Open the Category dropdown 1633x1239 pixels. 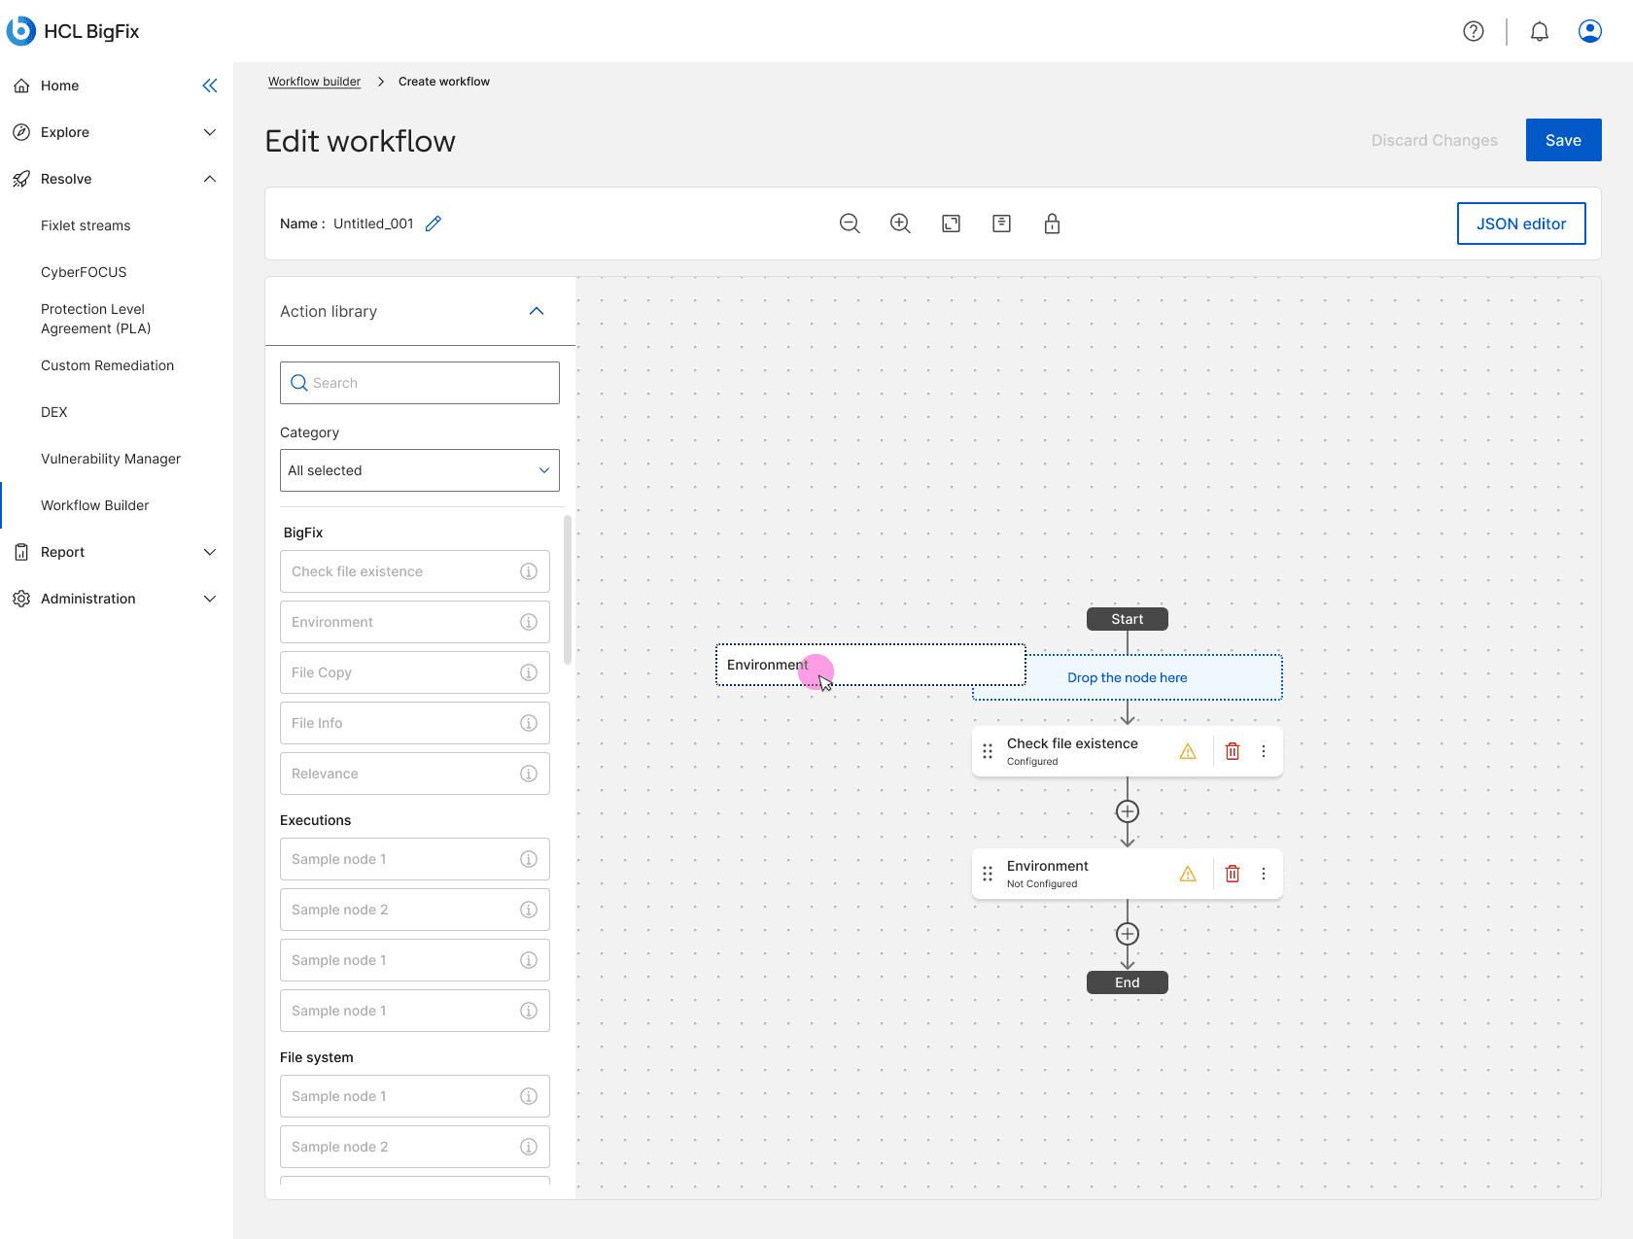point(420,470)
